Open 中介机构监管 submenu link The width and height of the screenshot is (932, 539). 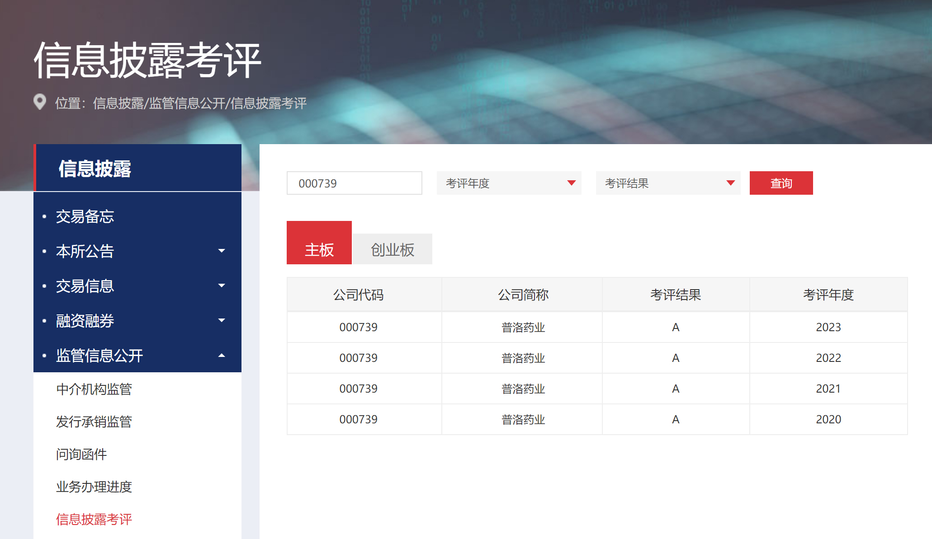94,389
